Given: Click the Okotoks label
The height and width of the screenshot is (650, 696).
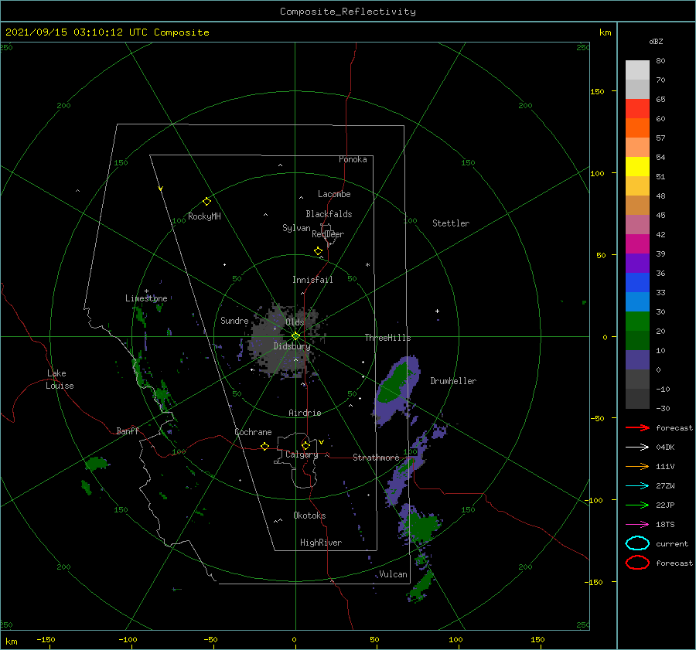Looking at the screenshot, I should (309, 515).
